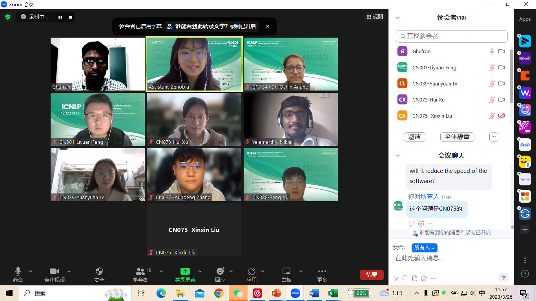Viewport: 536px width, 301px height.
Task: Open the purple W app in Apps sidebar
Action: point(525,93)
